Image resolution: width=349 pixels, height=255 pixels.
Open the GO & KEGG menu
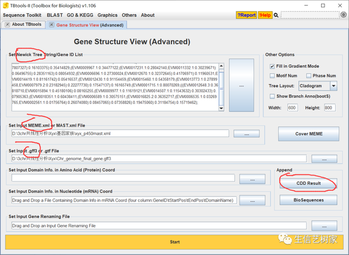click(x=80, y=15)
